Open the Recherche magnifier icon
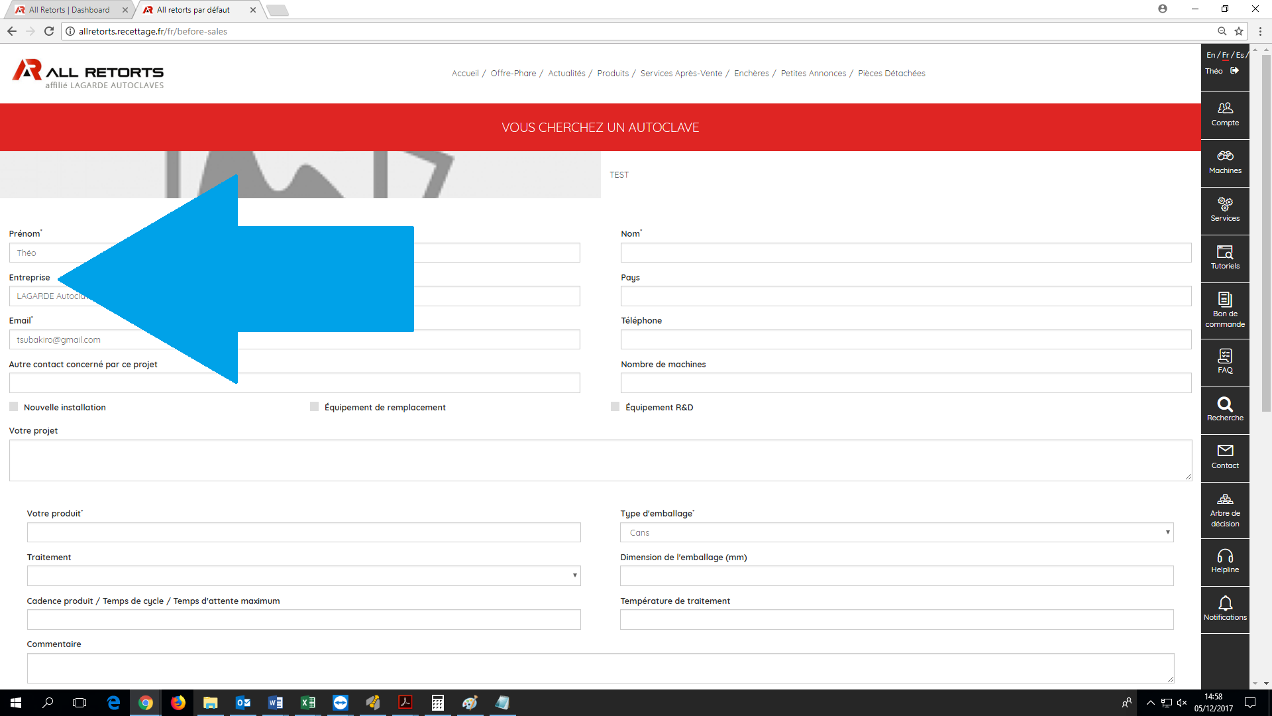This screenshot has width=1272, height=716. (x=1225, y=409)
